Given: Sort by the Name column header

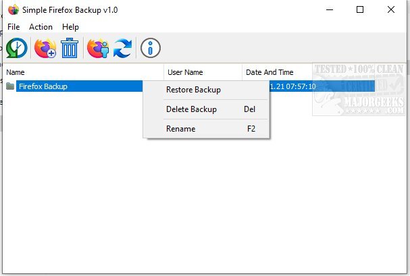Looking at the screenshot, I should [x=81, y=72].
